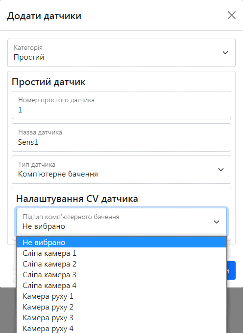Click the chevron icon in Категорія field

(x=225, y=53)
